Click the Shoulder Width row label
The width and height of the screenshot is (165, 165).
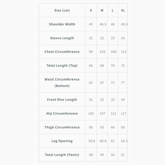pyautogui.click(x=62, y=24)
